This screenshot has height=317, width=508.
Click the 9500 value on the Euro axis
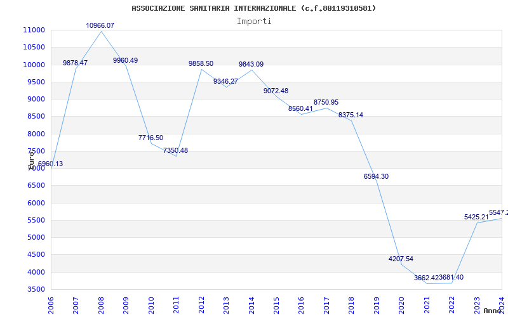coord(36,82)
